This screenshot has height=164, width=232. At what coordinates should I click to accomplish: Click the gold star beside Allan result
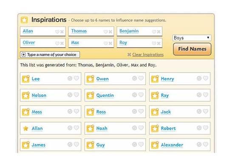click(x=25, y=128)
